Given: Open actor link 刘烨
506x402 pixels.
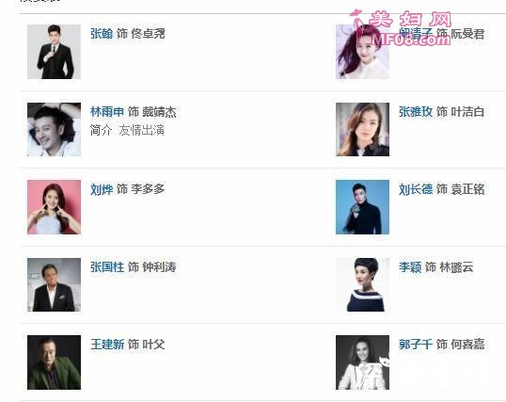Looking at the screenshot, I should (102, 189).
